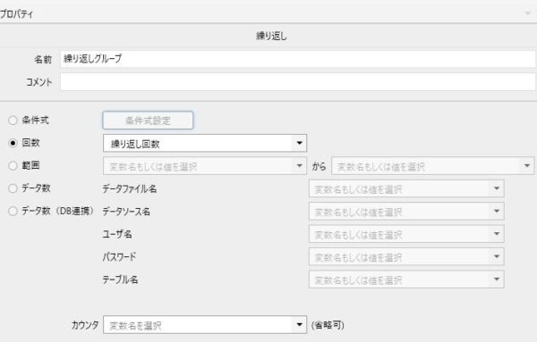Click the 名前 input field
537x342 pixels.
(298, 59)
